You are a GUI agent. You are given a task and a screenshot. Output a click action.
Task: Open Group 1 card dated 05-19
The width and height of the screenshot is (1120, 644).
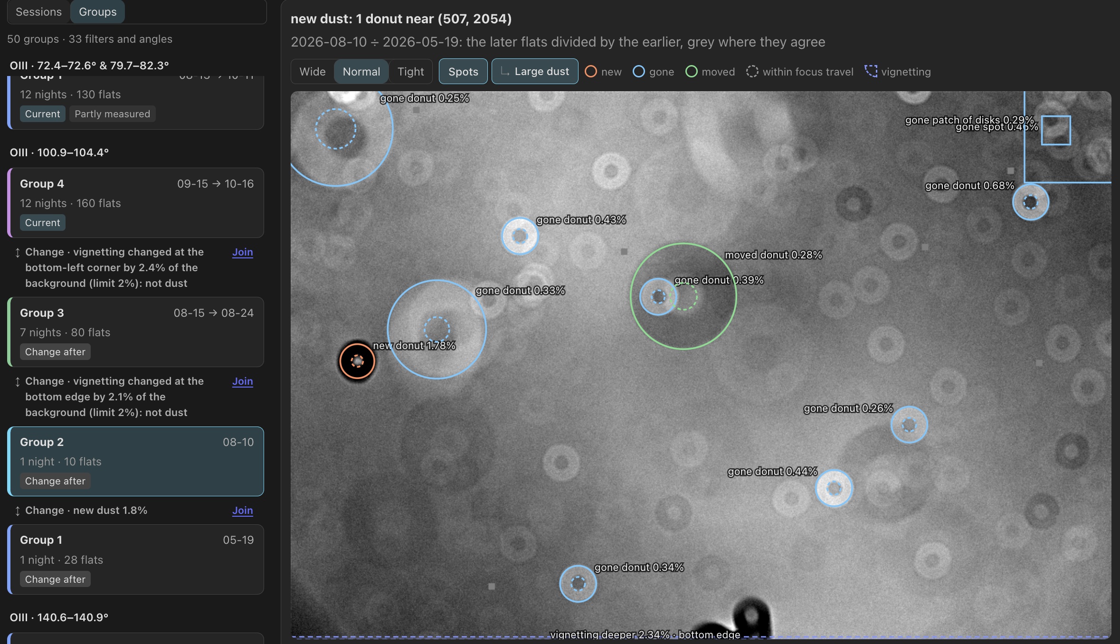136,559
